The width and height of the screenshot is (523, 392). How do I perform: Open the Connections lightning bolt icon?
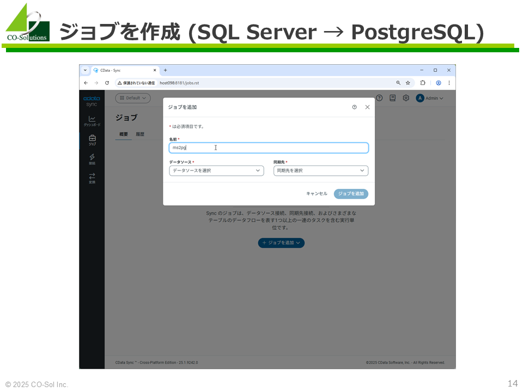92,159
